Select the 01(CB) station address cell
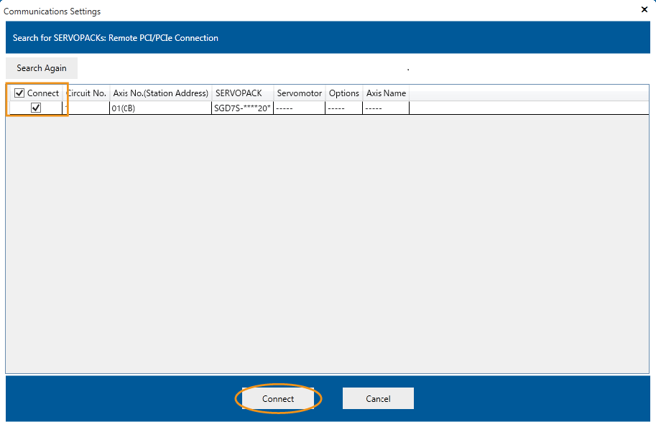The height and width of the screenshot is (427, 656). point(160,108)
